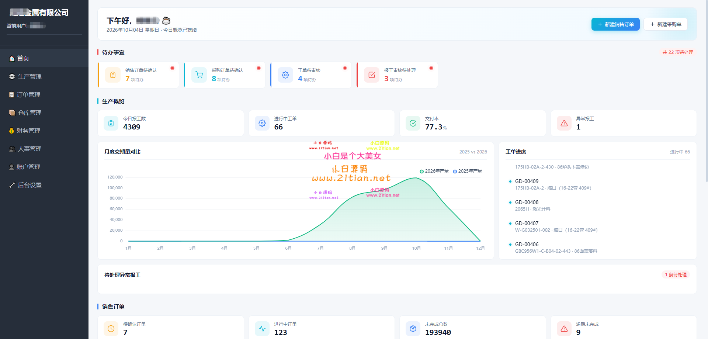Click the pencil icon beside 后台设置

click(x=12, y=185)
